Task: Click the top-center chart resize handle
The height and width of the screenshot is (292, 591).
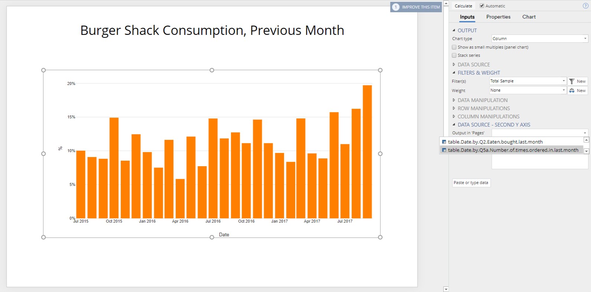Action: pos(212,70)
